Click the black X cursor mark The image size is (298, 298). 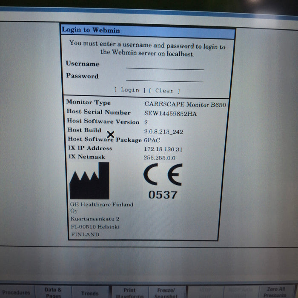click(x=110, y=135)
